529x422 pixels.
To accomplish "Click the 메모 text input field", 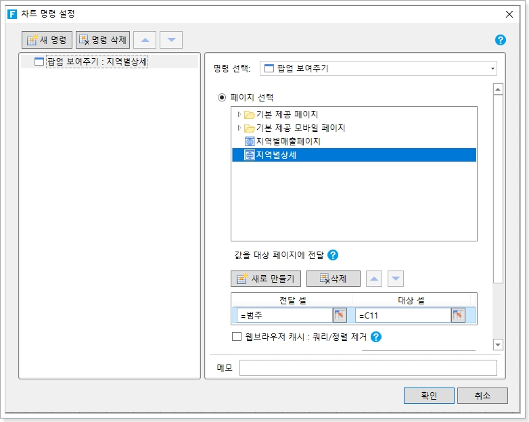I will tap(368, 368).
